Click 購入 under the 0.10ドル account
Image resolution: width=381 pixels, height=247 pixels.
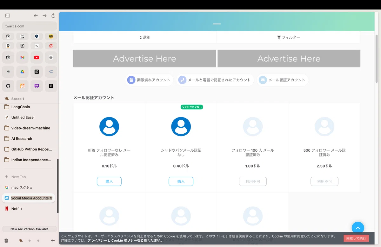[109, 181]
